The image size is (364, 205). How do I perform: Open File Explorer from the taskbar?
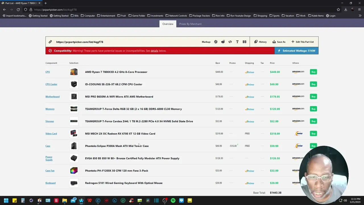click(x=65, y=200)
